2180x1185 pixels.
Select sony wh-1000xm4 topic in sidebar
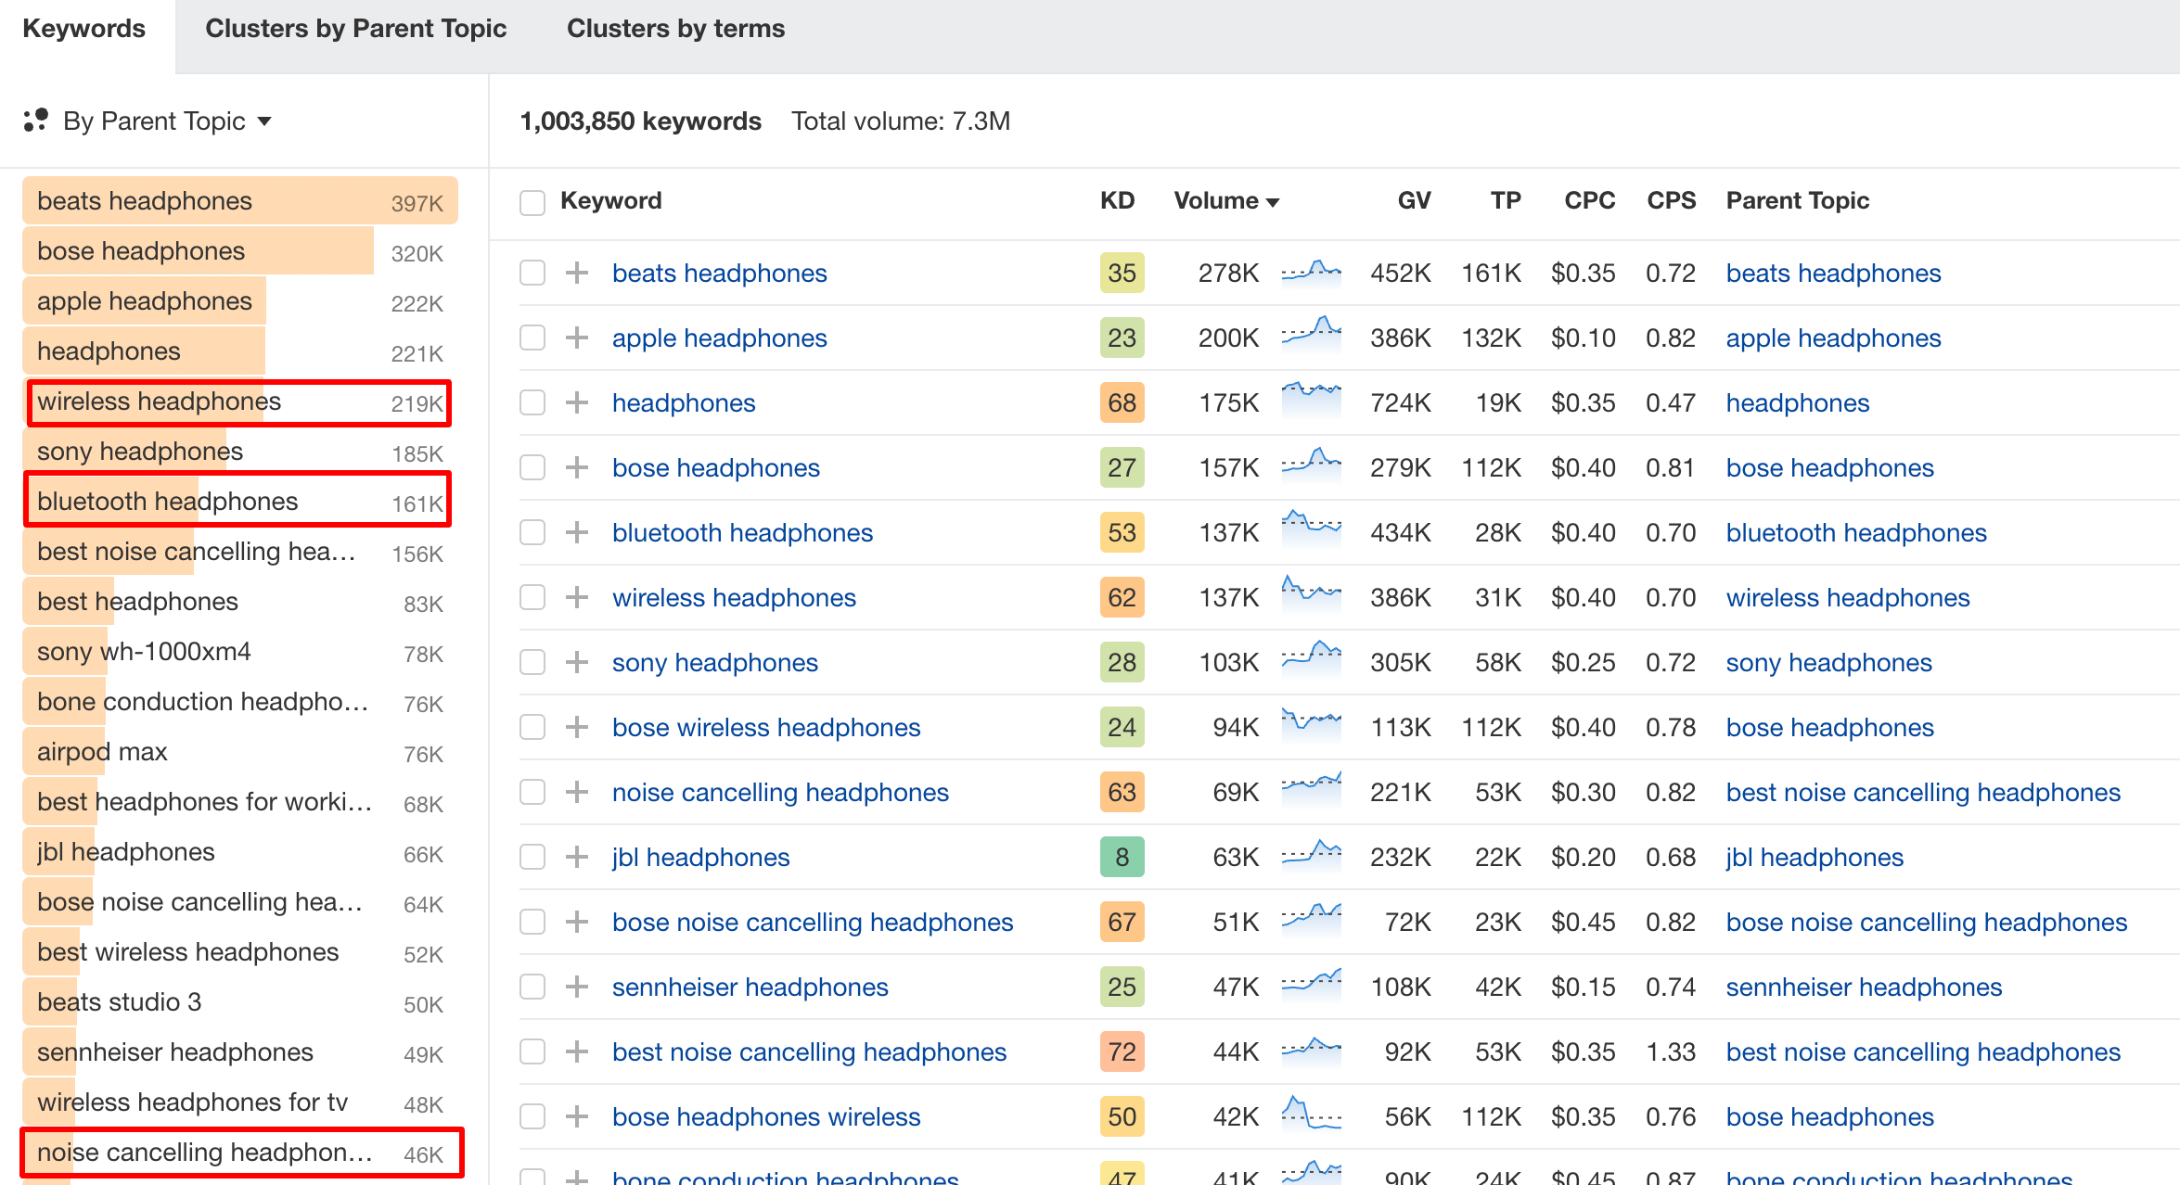click(240, 652)
